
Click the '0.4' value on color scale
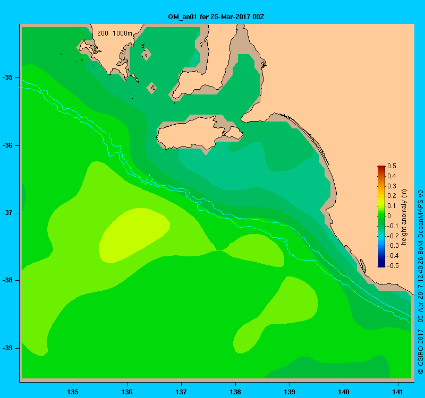tap(392, 176)
